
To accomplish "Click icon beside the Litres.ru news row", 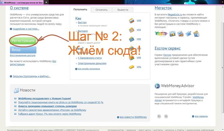I will (x=15, y=102).
